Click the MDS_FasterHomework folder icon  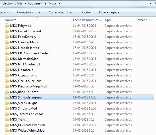pos(7,31)
